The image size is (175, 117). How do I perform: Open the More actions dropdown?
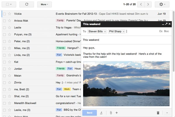tap(44, 4)
